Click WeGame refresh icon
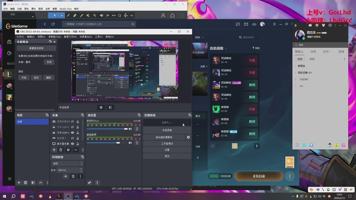Screen dimensions: 356x200 (x=53, y=24)
